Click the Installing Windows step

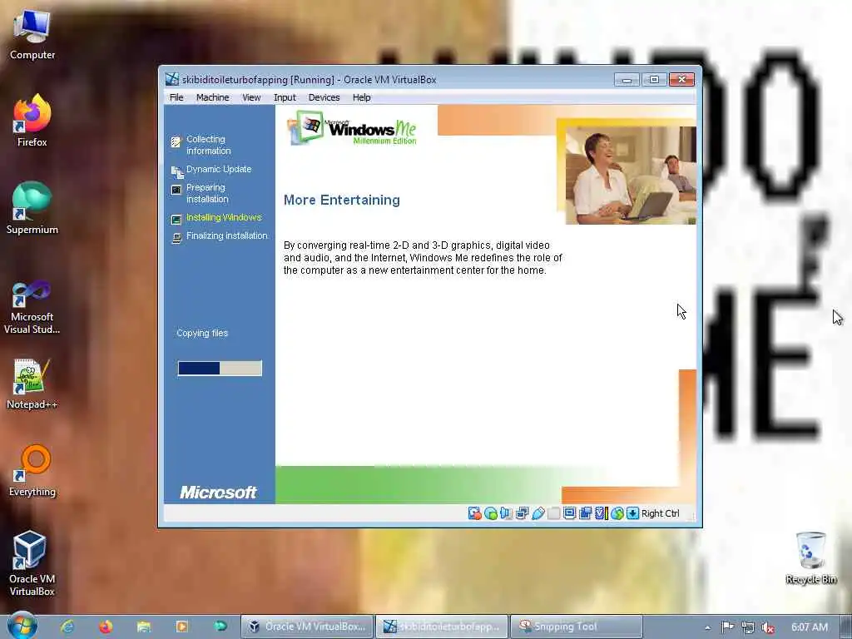(224, 217)
